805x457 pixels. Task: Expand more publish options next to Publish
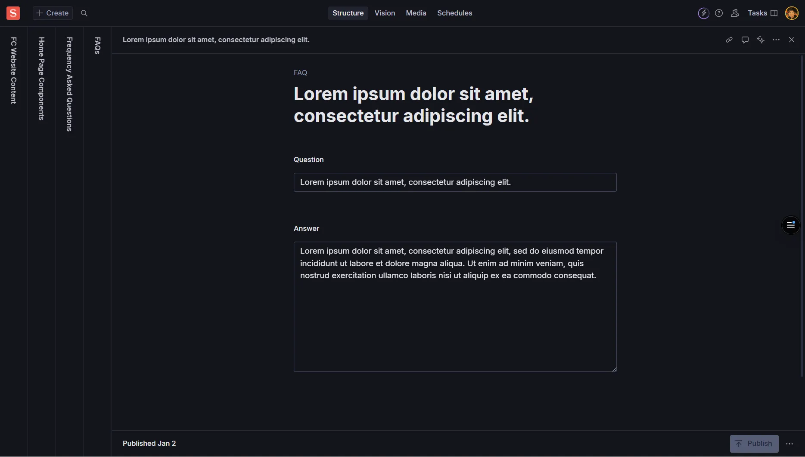click(x=789, y=444)
